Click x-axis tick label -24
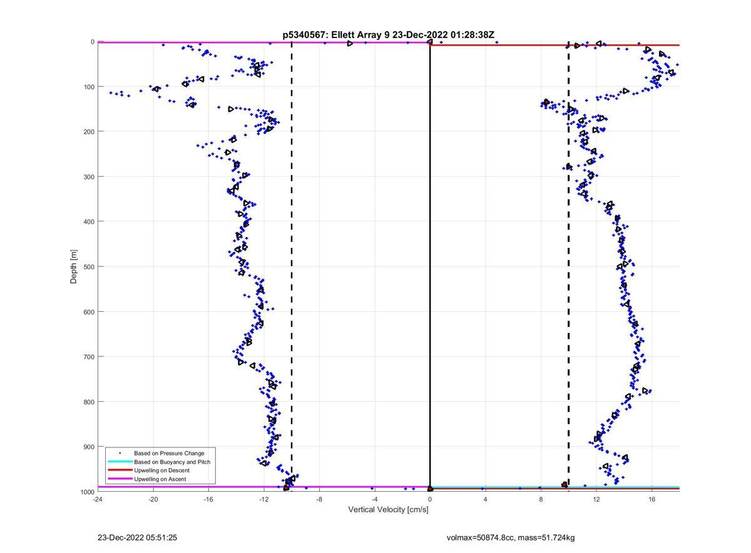Image resolution: width=751 pixels, height=553 pixels. pyautogui.click(x=98, y=499)
